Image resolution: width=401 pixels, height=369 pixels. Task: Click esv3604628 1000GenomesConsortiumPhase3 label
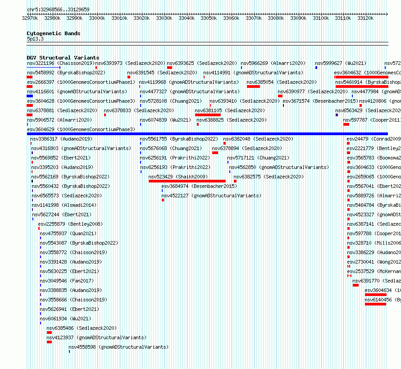pyautogui.click(x=81, y=101)
